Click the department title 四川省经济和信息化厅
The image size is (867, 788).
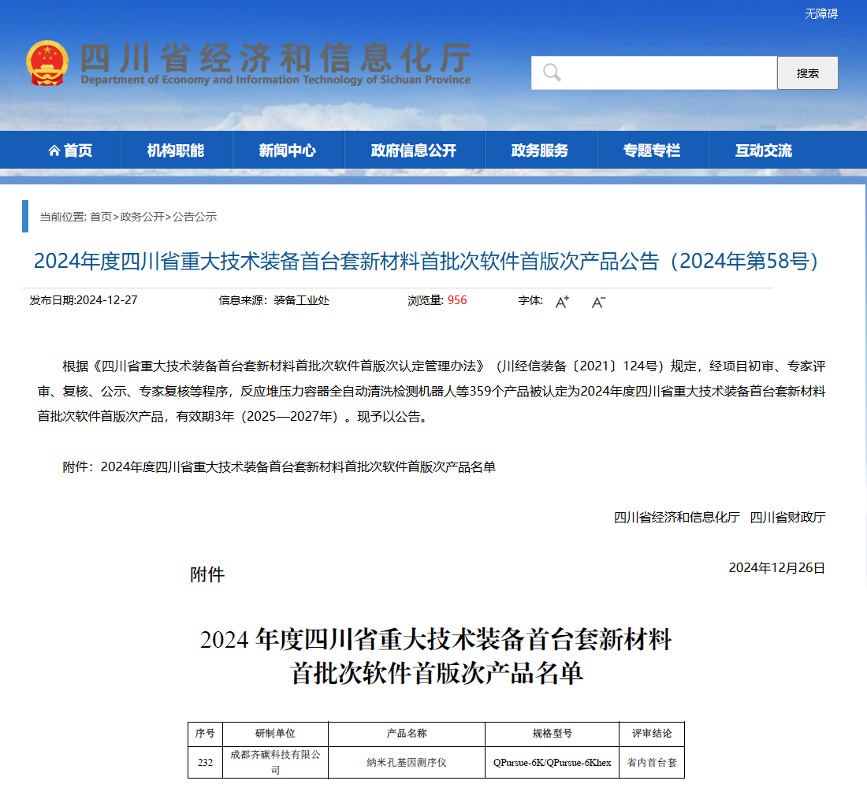(276, 58)
